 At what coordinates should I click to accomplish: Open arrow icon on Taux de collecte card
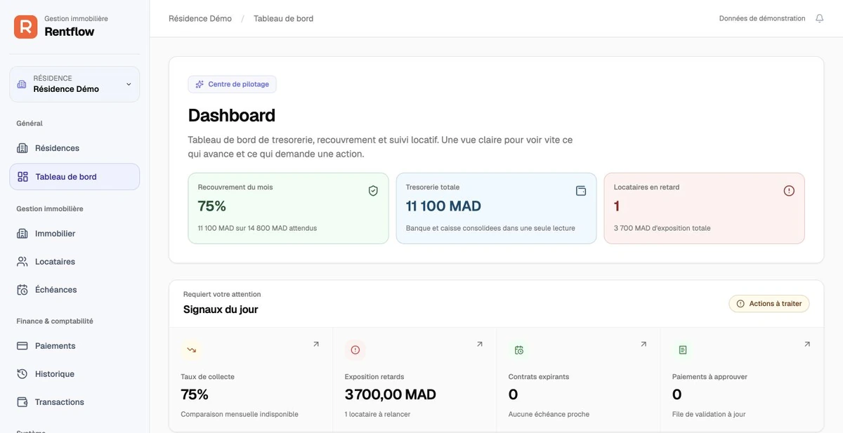316,344
